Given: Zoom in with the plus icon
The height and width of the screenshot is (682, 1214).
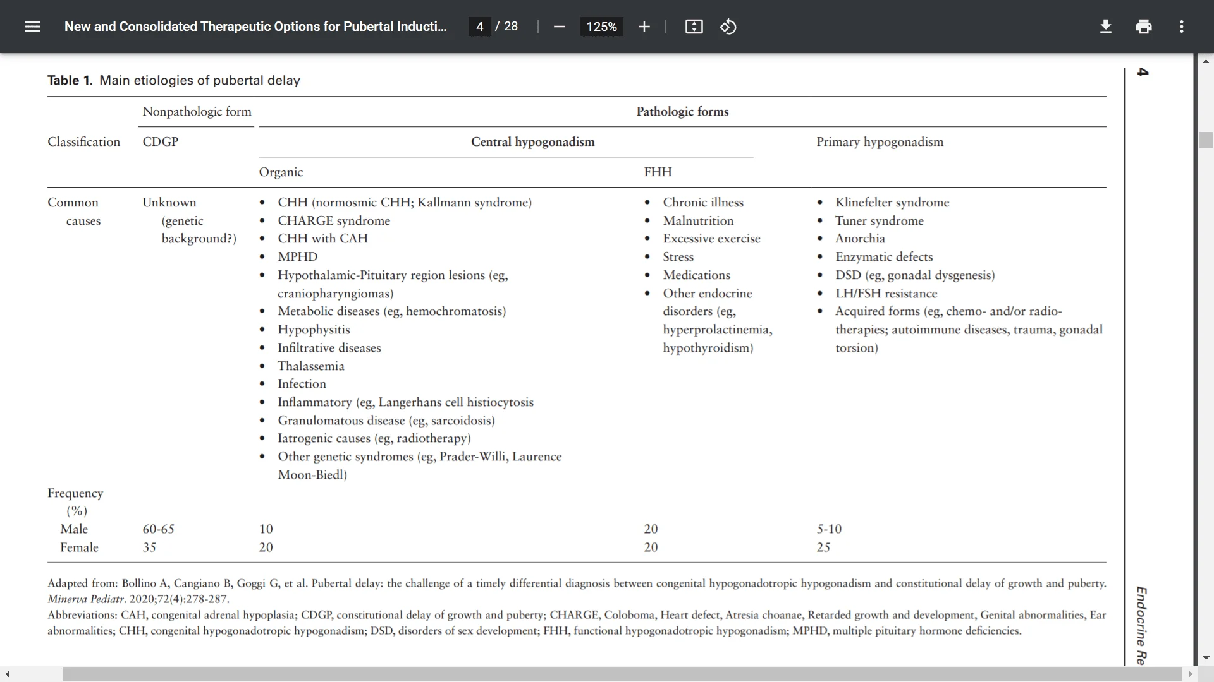Looking at the screenshot, I should (644, 27).
